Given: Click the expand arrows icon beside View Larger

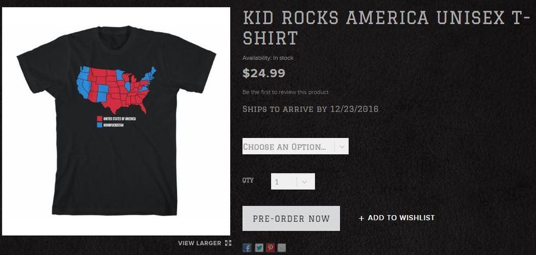Looking at the screenshot, I should point(228,243).
